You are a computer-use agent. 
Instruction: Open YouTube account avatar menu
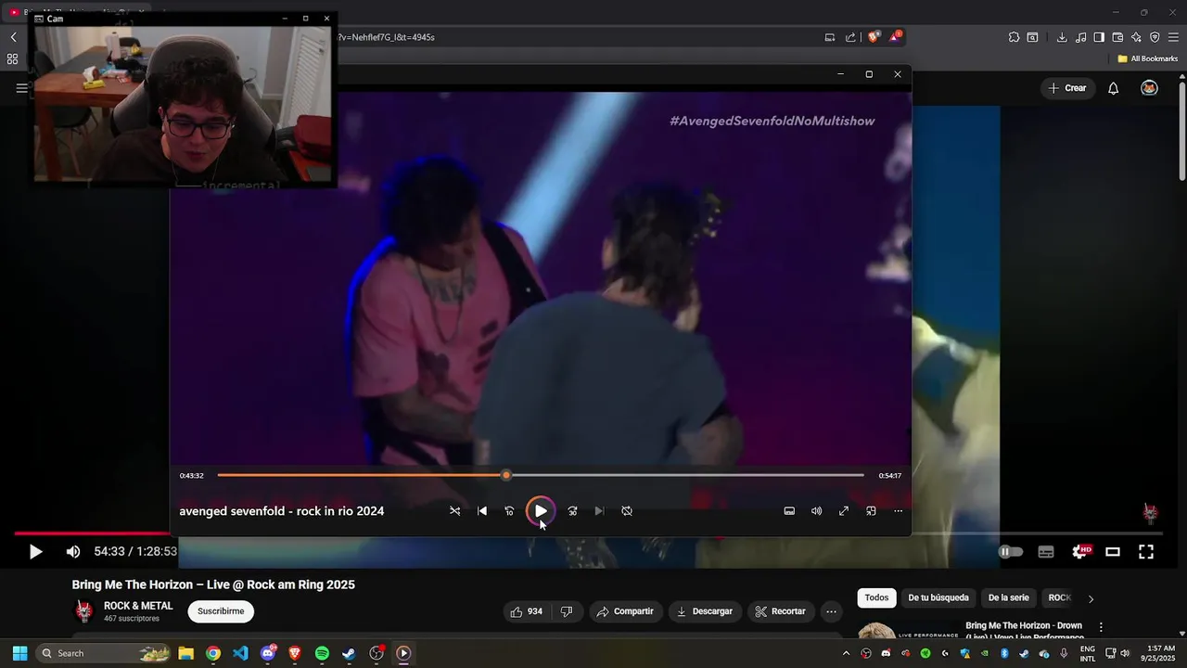tap(1149, 88)
